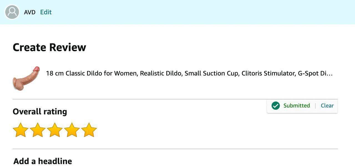The width and height of the screenshot is (355, 168).
Task: Click the separator between Submitted and Clear
Action: click(x=315, y=106)
